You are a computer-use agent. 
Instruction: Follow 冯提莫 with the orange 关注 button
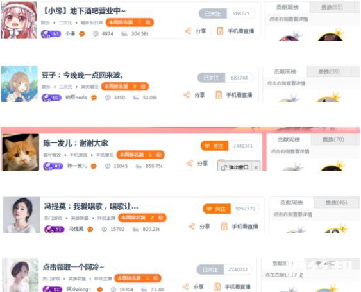tap(217, 209)
